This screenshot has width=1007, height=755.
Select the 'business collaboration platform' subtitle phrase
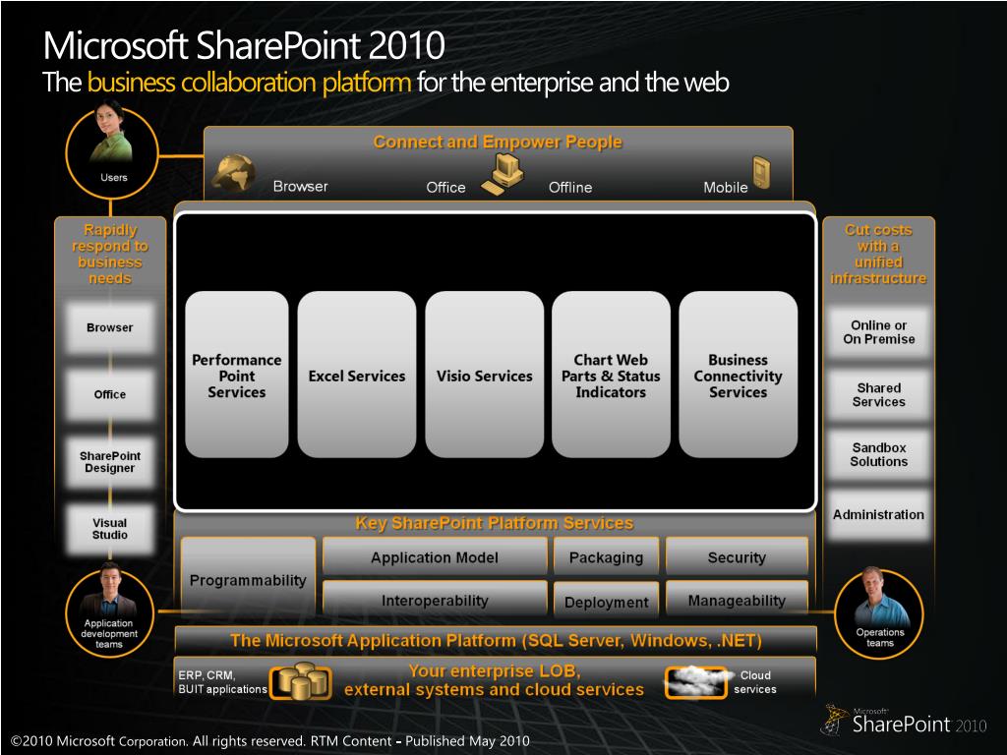tap(249, 83)
